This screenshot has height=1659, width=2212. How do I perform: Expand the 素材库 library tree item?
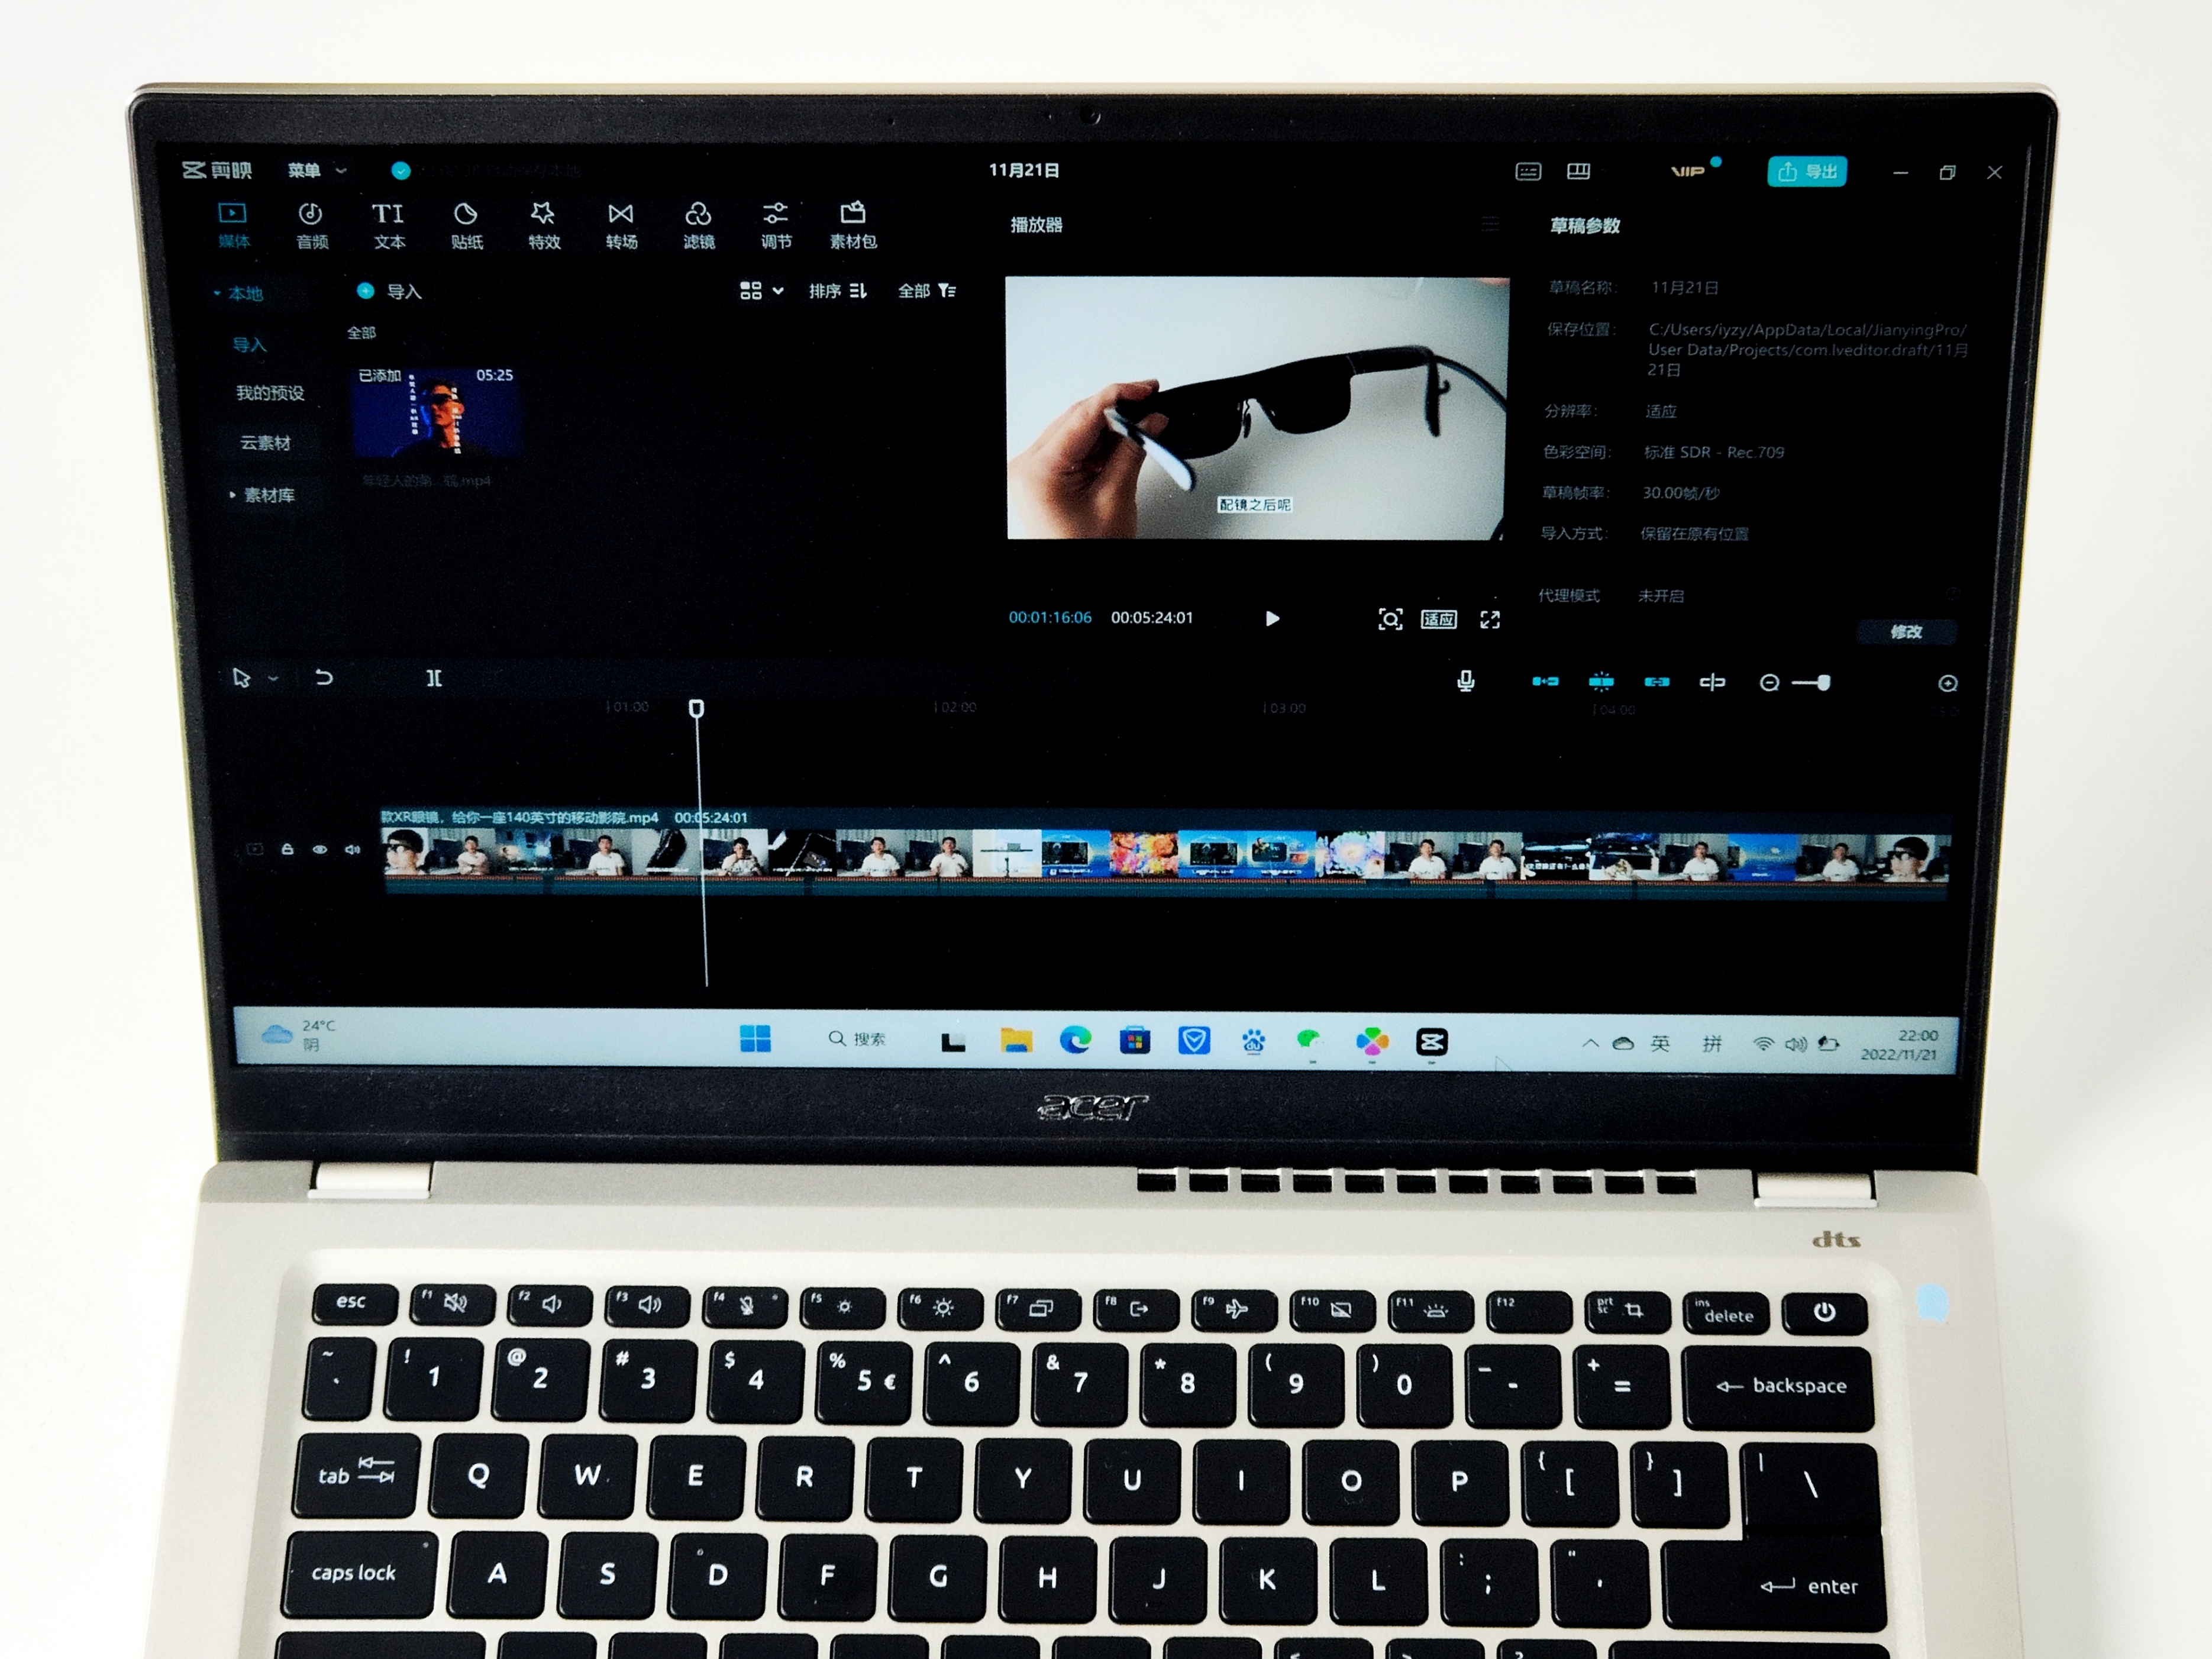(262, 495)
